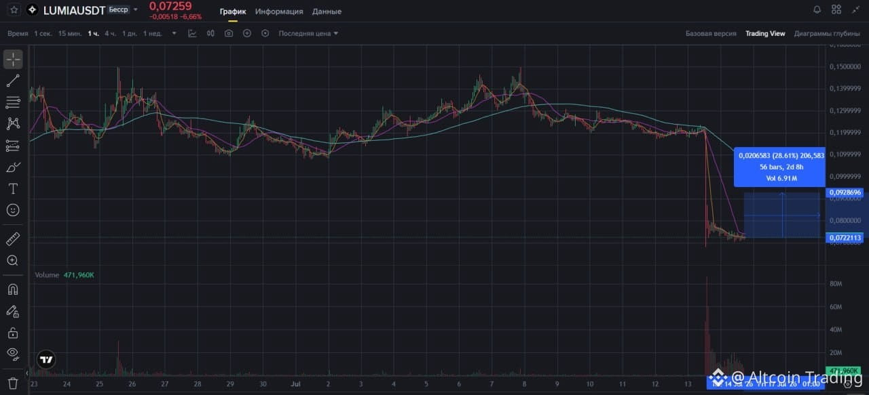Viewport: 869px width, 395px height.
Task: Select the 15 мин. timeframe
Action: (70, 33)
